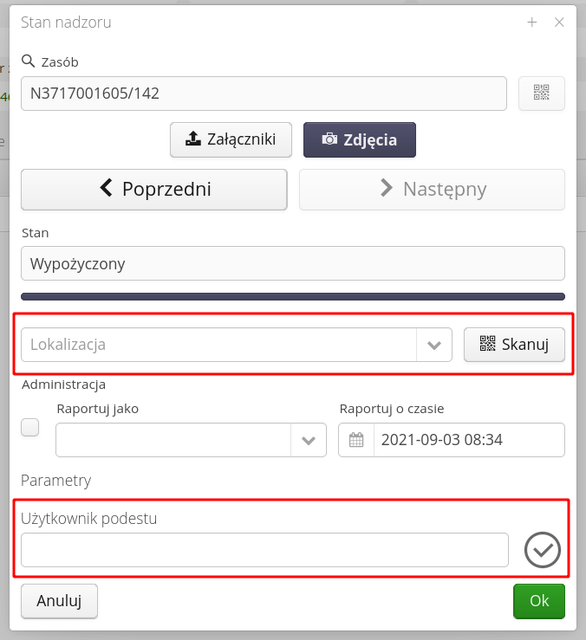Focus the Użytkownik podestu text field
The height and width of the screenshot is (640, 586).
264,550
